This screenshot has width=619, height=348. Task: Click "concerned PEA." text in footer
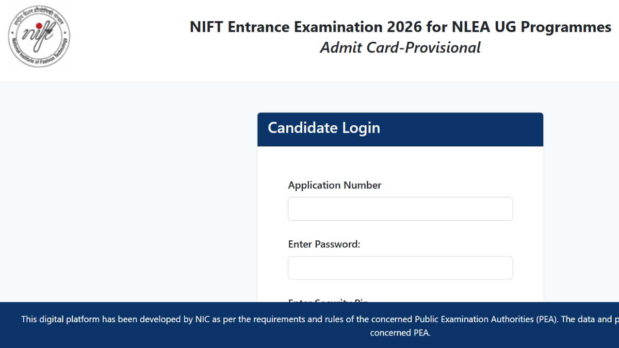pos(400,333)
